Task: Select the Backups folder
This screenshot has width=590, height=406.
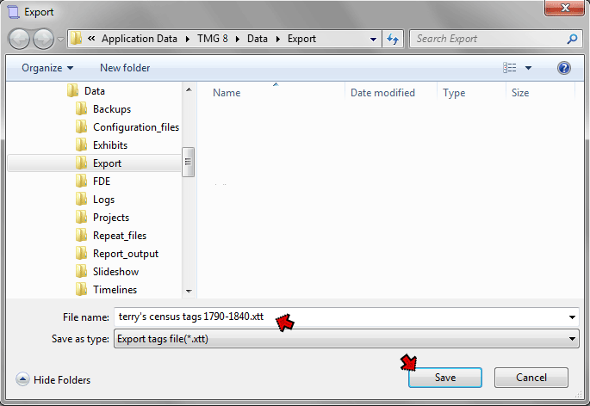Action: pyautogui.click(x=112, y=109)
